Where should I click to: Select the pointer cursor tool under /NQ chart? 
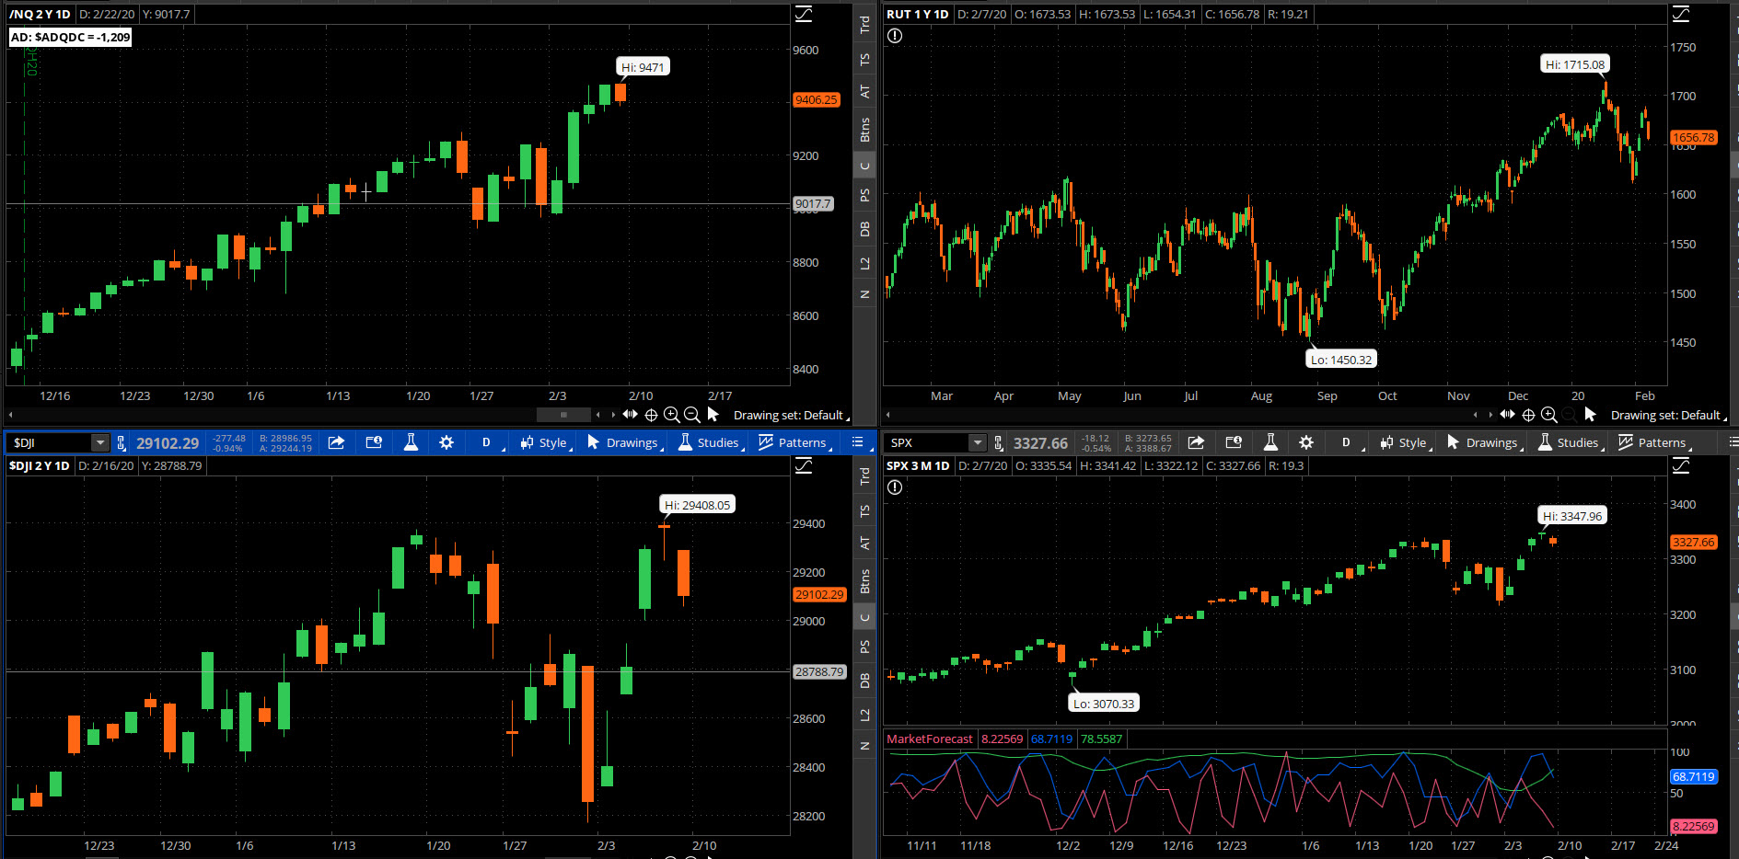point(713,415)
